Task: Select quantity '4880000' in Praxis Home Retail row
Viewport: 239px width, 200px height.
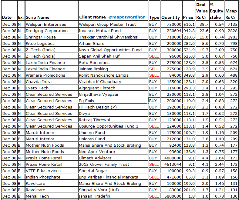Action: 171,158
